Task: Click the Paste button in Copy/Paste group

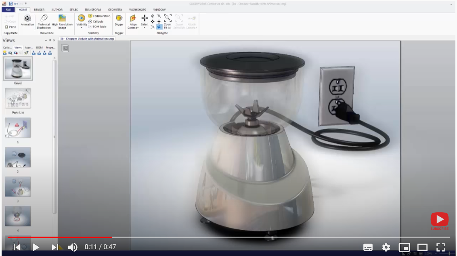Action: [x=10, y=27]
